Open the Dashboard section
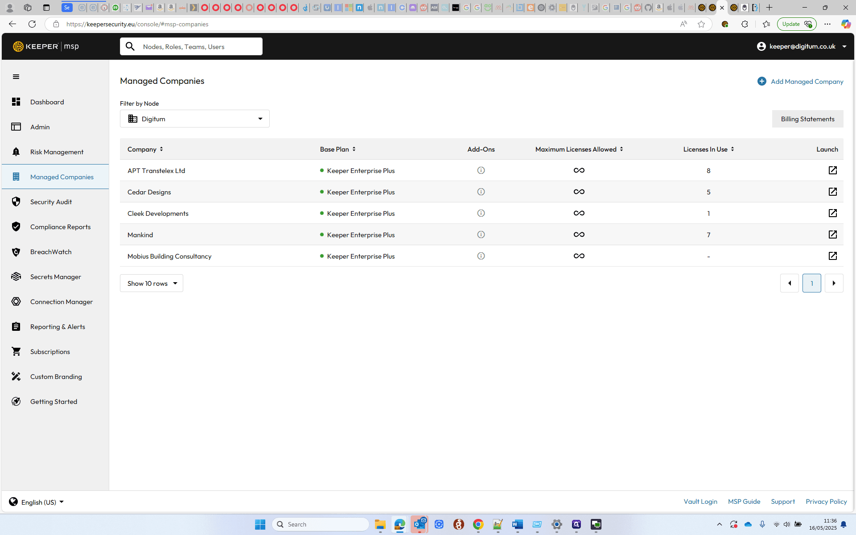 55,102
